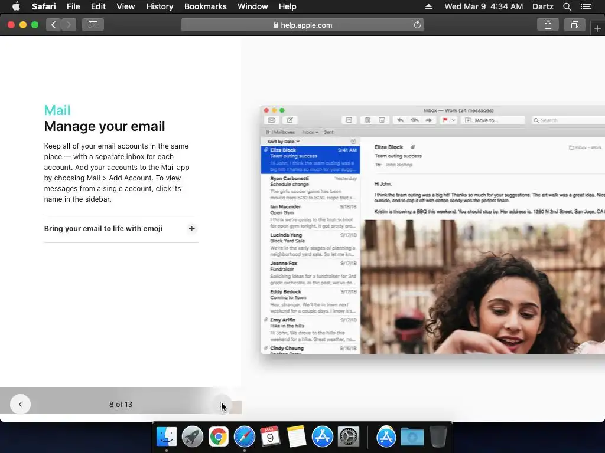Open Launchpad rocket icon in Dock
Viewport: 605px width, 453px height.
(x=193, y=437)
